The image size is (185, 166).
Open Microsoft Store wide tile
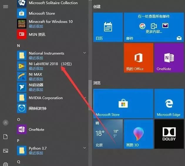click(123, 104)
